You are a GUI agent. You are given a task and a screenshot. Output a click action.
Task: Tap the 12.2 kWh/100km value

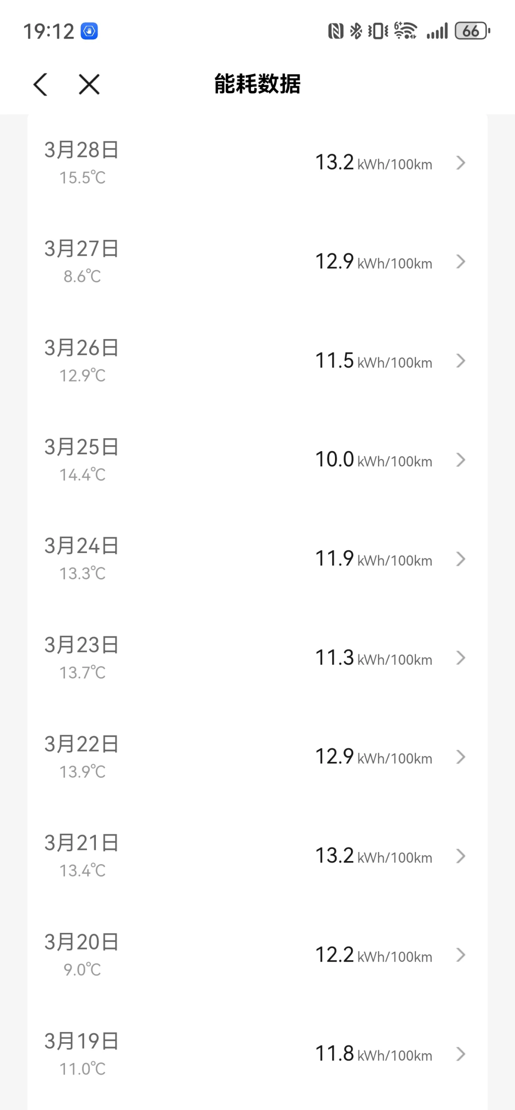[373, 955]
